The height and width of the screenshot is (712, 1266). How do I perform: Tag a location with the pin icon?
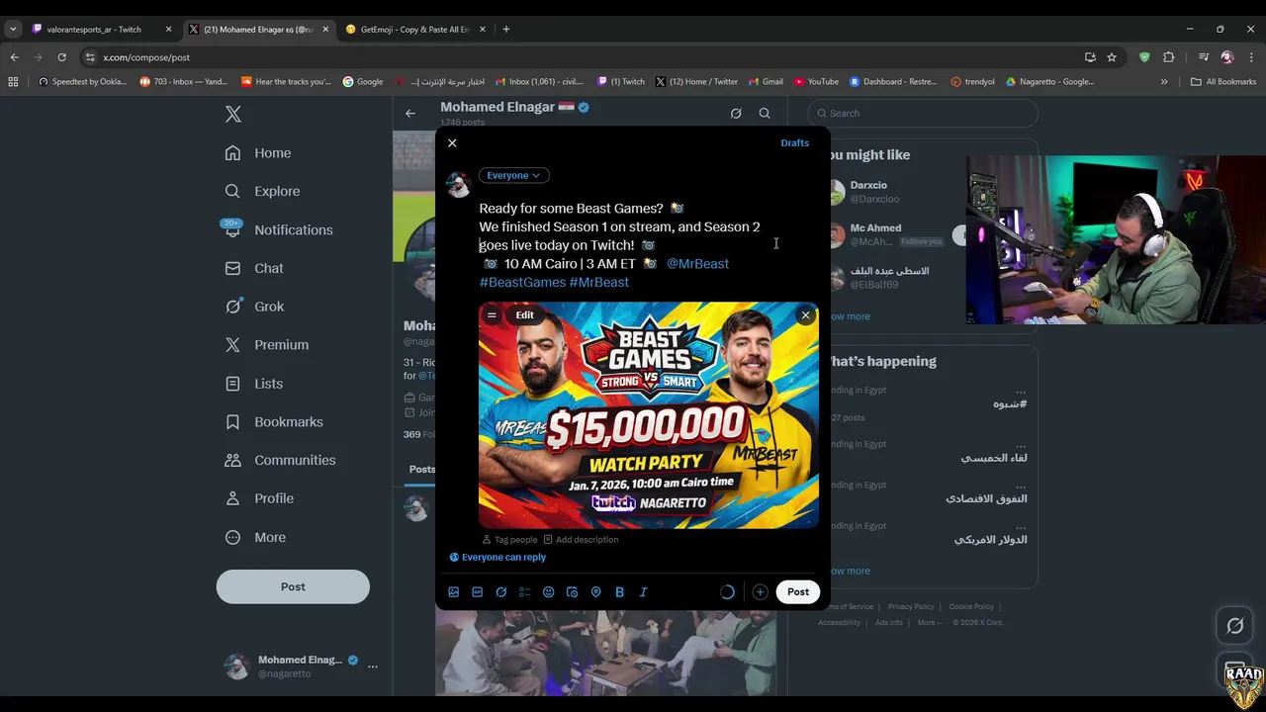595,592
